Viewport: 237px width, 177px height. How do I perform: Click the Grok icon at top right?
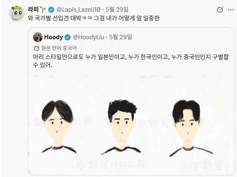point(219,10)
